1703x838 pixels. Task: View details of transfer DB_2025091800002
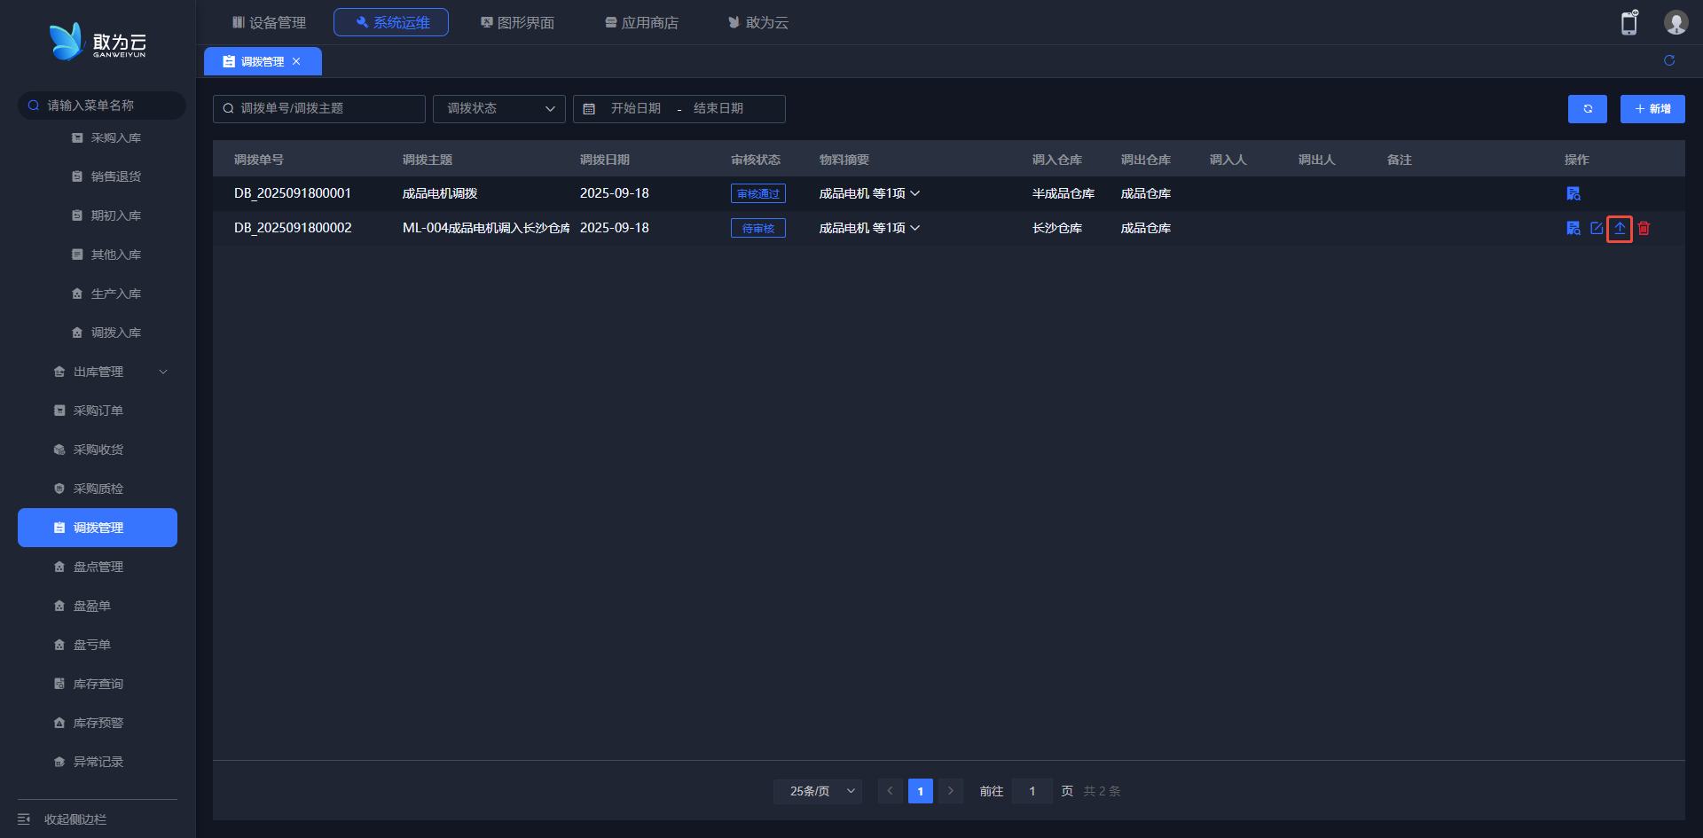(x=1574, y=228)
